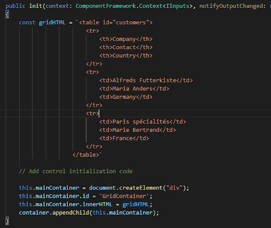Viewport: 271px width, 228px height.
Task: Click the gridHTML variable declaration
Action: 52,23
